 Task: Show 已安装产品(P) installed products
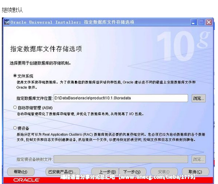pos(63,172)
